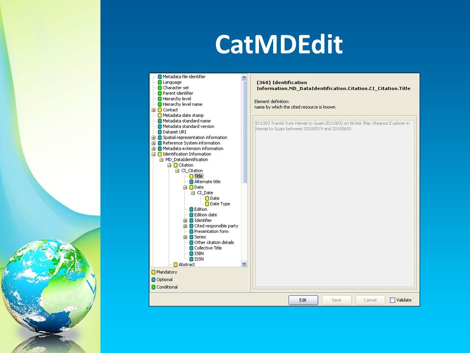Click the teal icon beside Metadata extension information
This screenshot has width=470, height=353.
point(160,149)
